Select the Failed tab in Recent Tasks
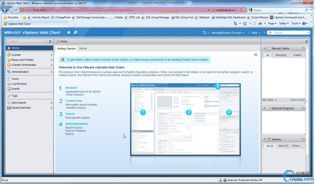 (x=297, y=55)
